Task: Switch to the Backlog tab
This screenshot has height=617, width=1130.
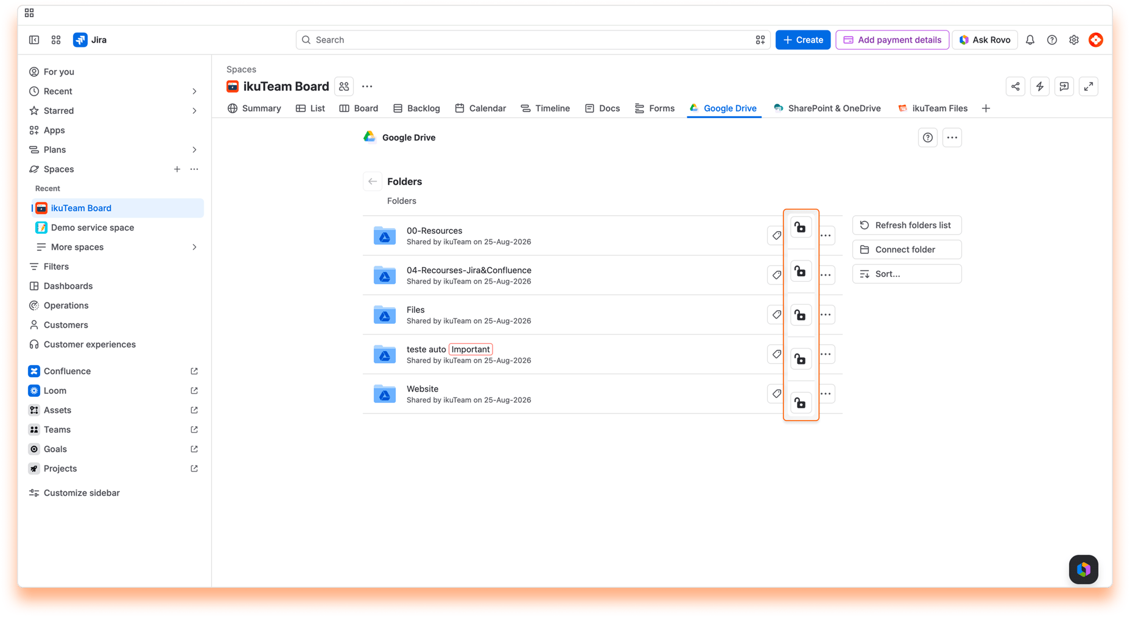Action: [416, 108]
